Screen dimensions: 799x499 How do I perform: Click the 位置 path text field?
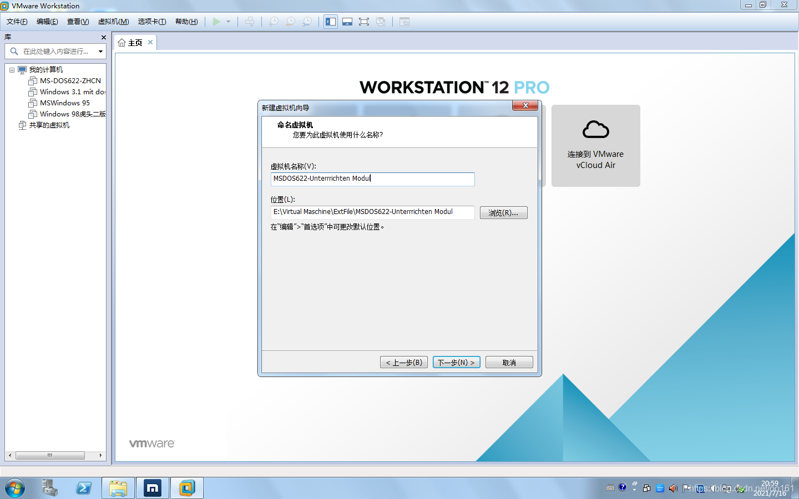(372, 212)
